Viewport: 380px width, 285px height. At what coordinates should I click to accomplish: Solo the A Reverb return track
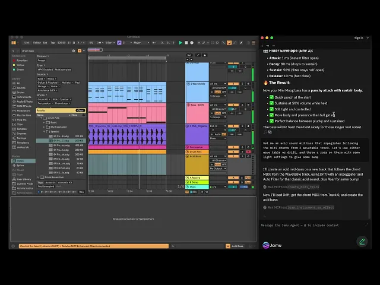click(x=242, y=178)
